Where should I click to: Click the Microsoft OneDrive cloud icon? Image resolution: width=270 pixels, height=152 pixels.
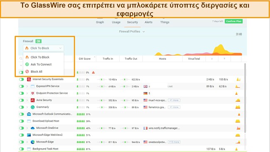[32, 128]
